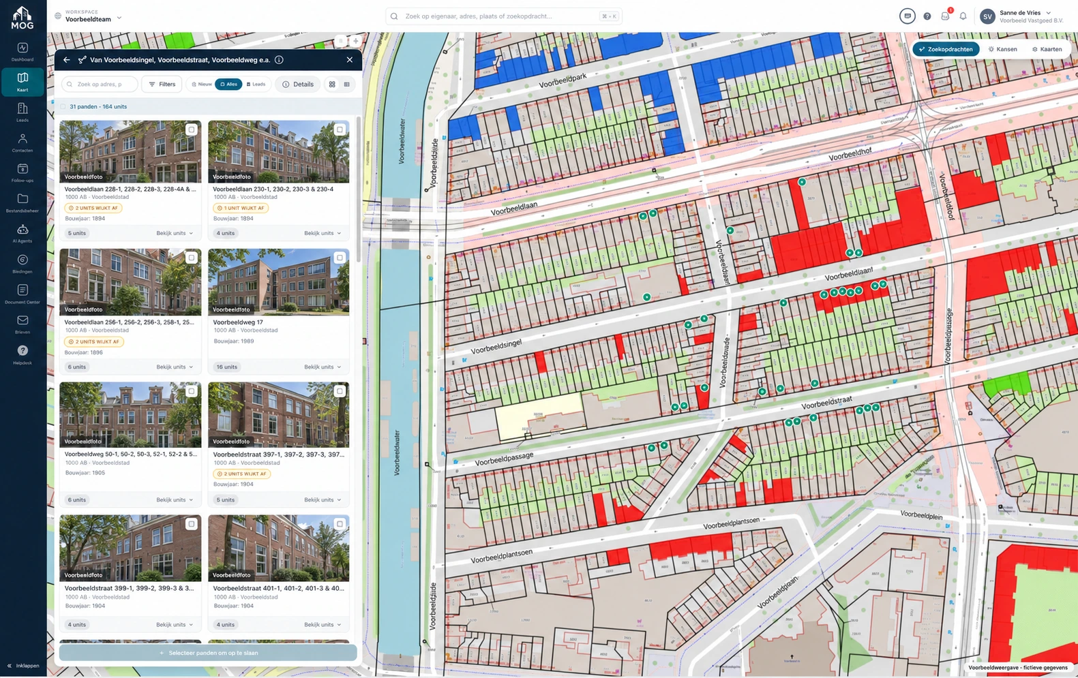Image resolution: width=1078 pixels, height=678 pixels.
Task: Open Follow-ups in the sidebar
Action: [x=23, y=173]
